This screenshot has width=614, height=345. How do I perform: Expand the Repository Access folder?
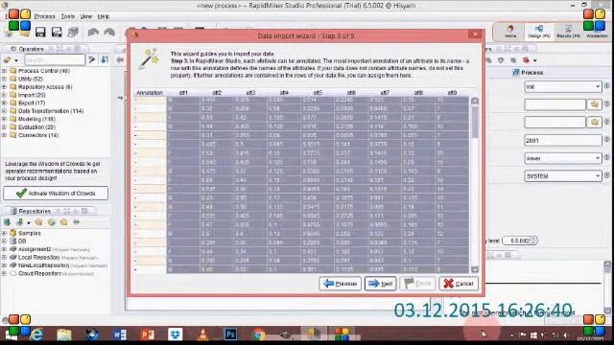(x=4, y=87)
